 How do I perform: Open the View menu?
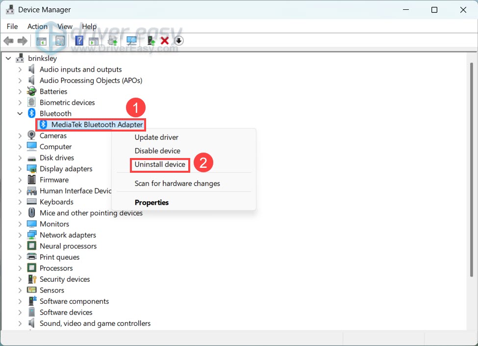[65, 27]
